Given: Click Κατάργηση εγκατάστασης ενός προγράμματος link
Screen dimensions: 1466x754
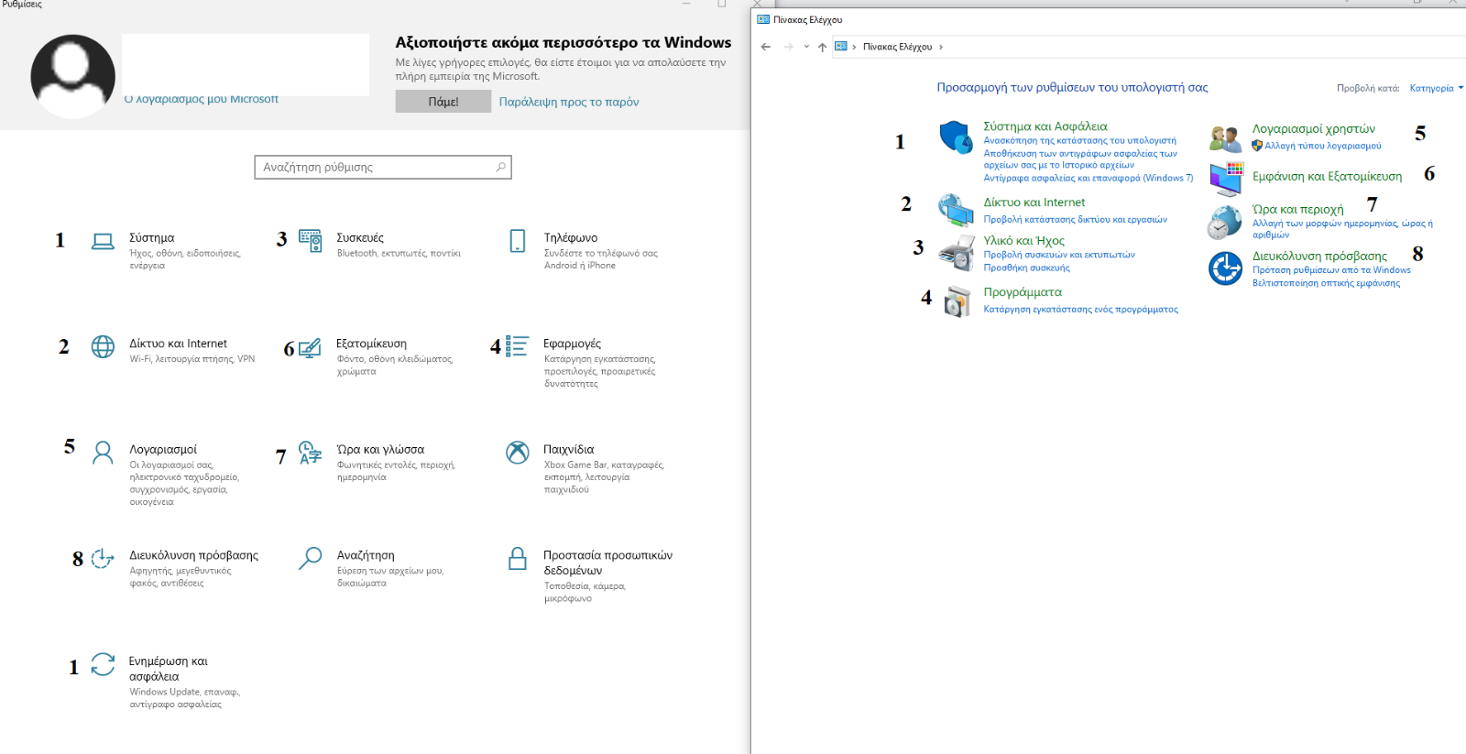Looking at the screenshot, I should coord(1080,310).
